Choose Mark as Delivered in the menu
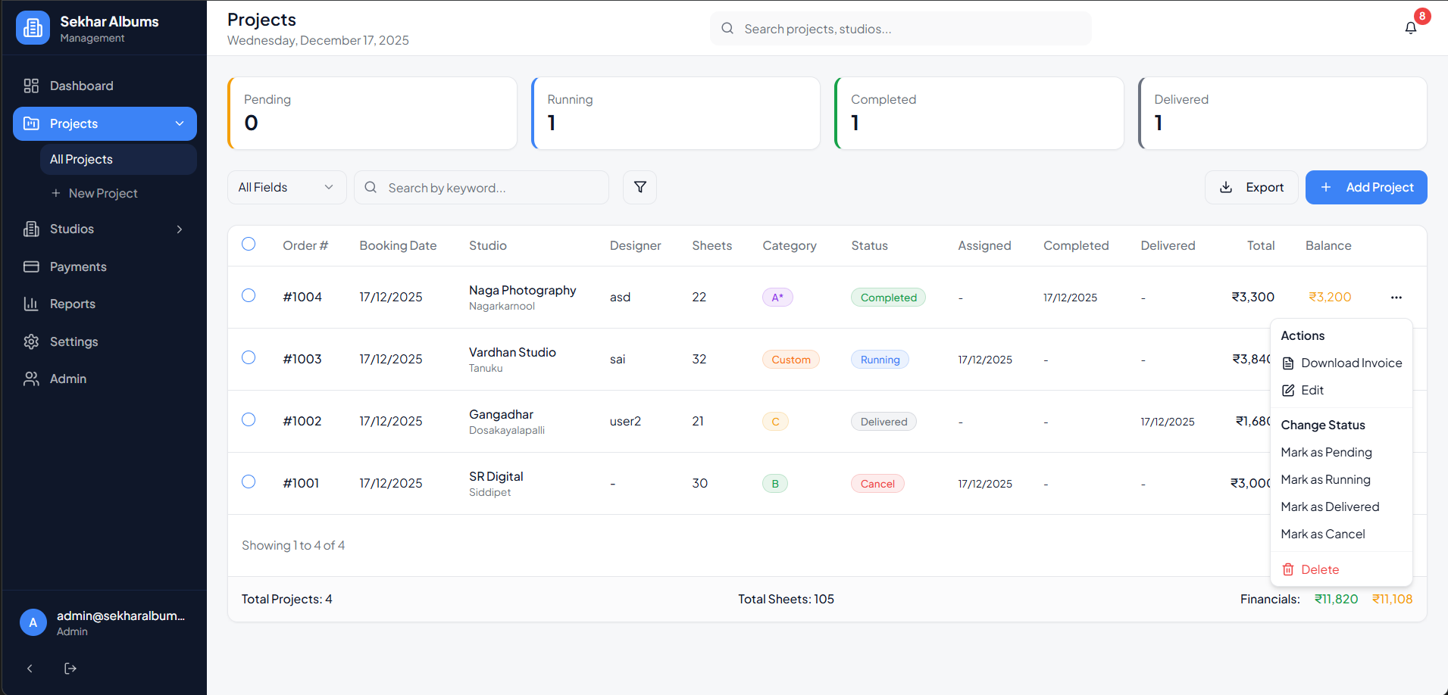Image resolution: width=1448 pixels, height=695 pixels. coord(1330,507)
